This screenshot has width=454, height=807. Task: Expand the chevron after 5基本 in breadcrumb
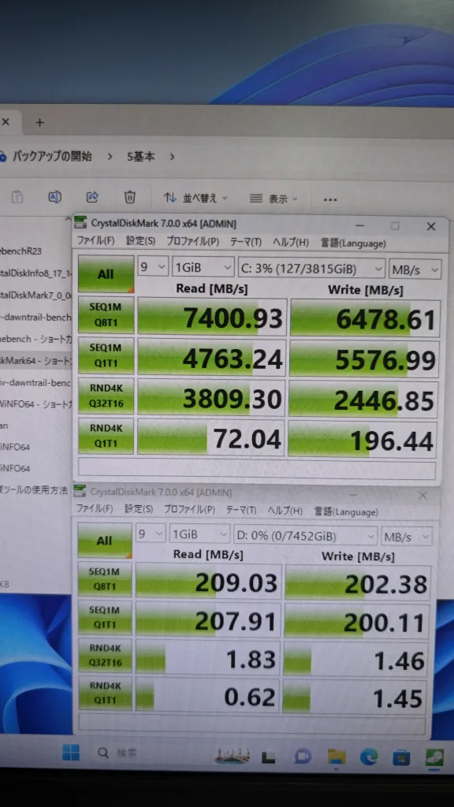172,157
